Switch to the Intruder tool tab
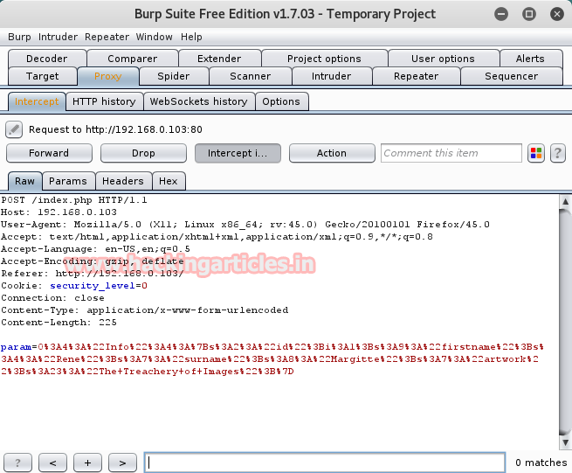This screenshot has width=572, height=473. [332, 76]
